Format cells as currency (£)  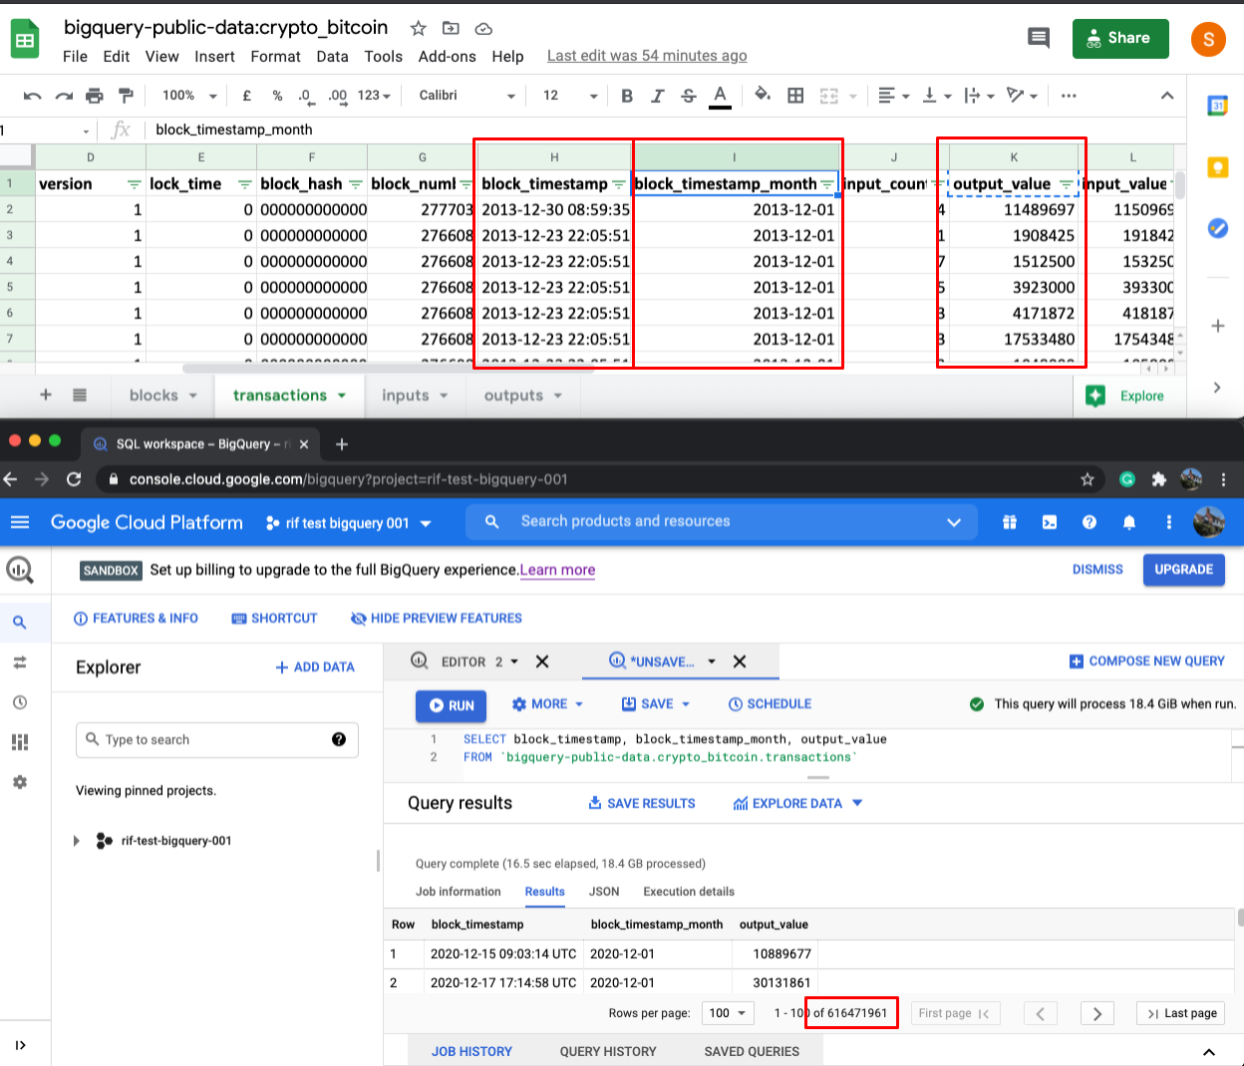pos(246,96)
